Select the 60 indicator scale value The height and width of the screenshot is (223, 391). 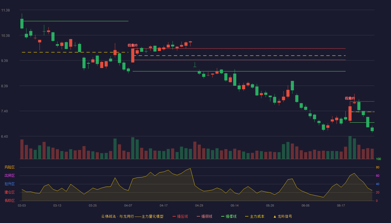coord(378,176)
